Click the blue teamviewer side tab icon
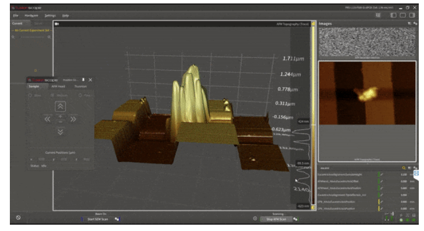The image size is (424, 231). (x=416, y=173)
